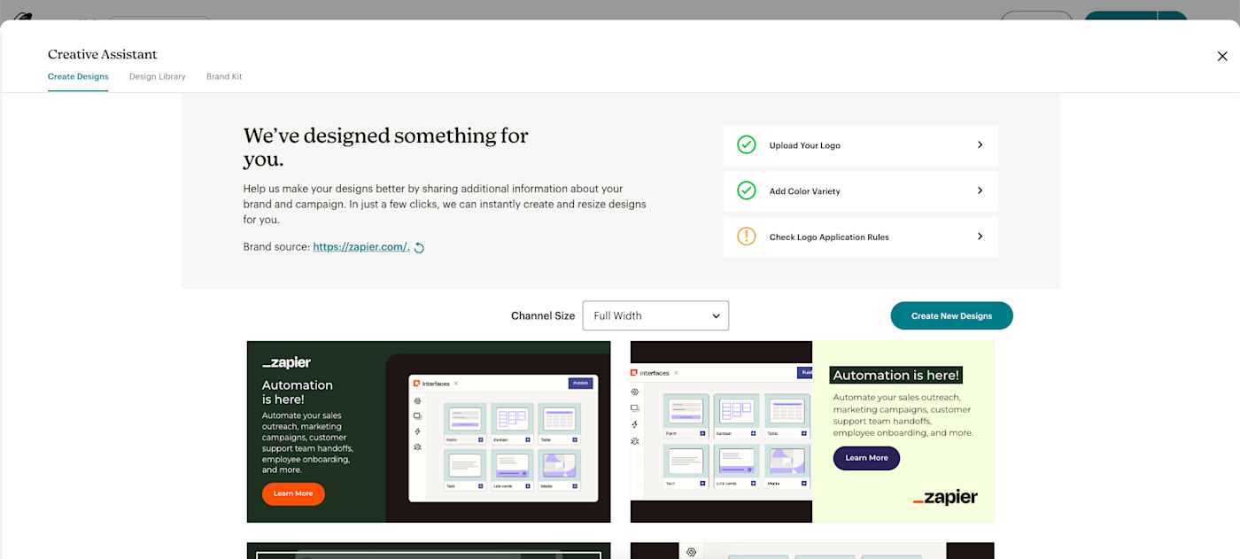Click the Creative Assistant title
Screen dimensions: 1240x559
point(103,55)
